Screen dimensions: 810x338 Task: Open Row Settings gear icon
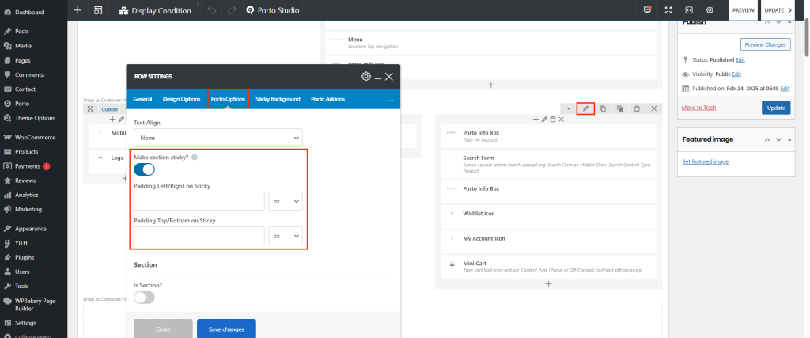coord(365,76)
